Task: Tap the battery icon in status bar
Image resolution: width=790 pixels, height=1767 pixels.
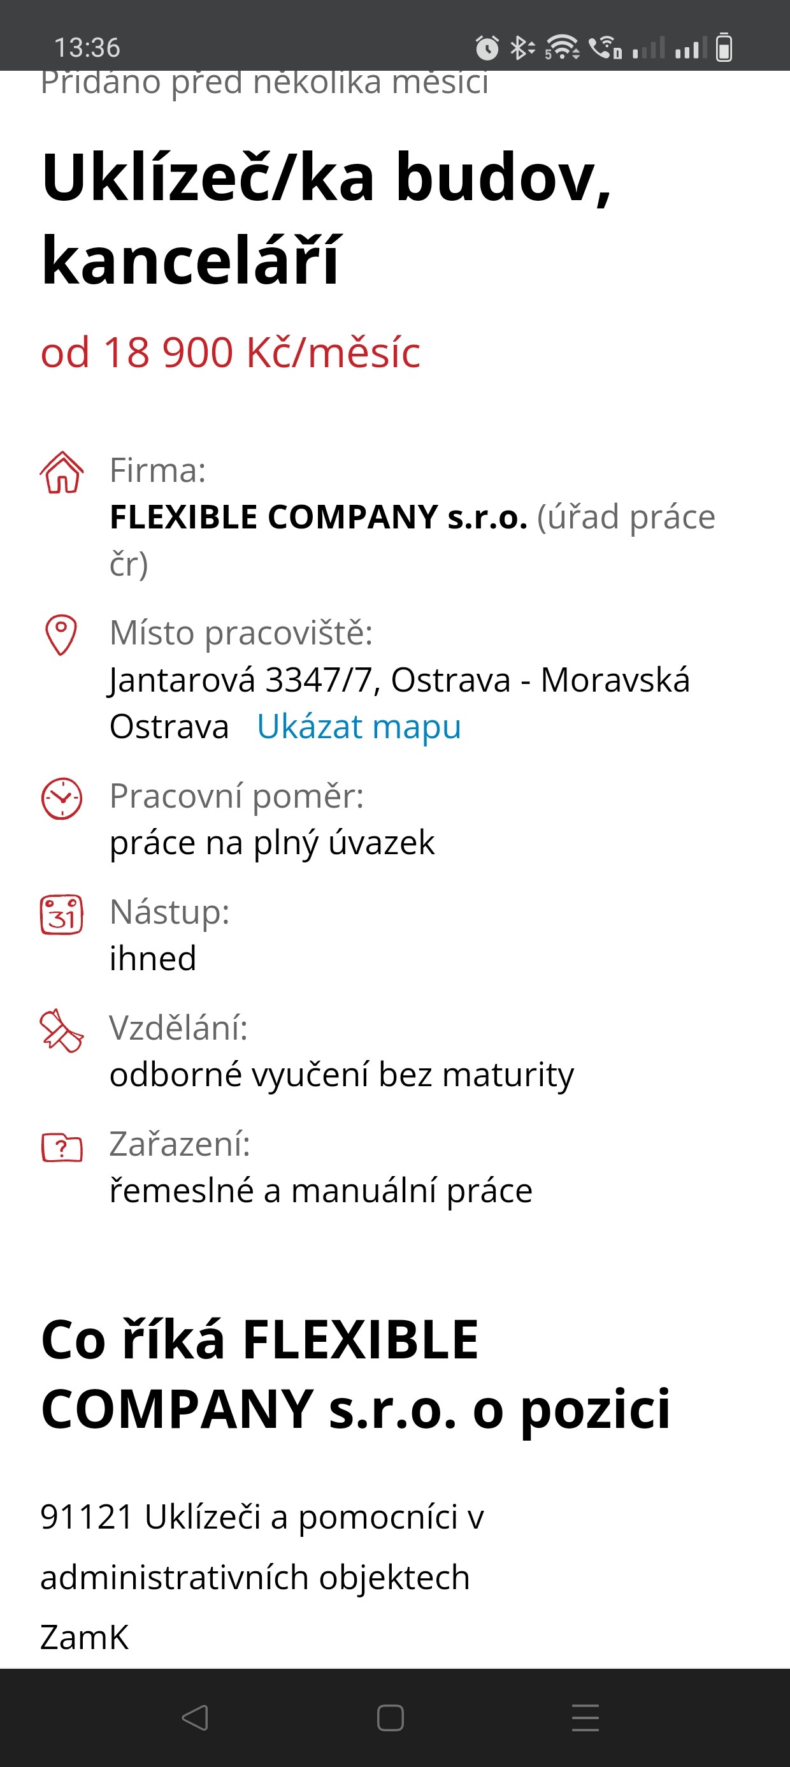Action: (724, 48)
